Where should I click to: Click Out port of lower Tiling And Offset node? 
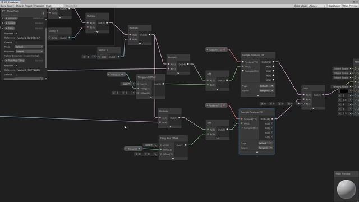tap(186, 145)
